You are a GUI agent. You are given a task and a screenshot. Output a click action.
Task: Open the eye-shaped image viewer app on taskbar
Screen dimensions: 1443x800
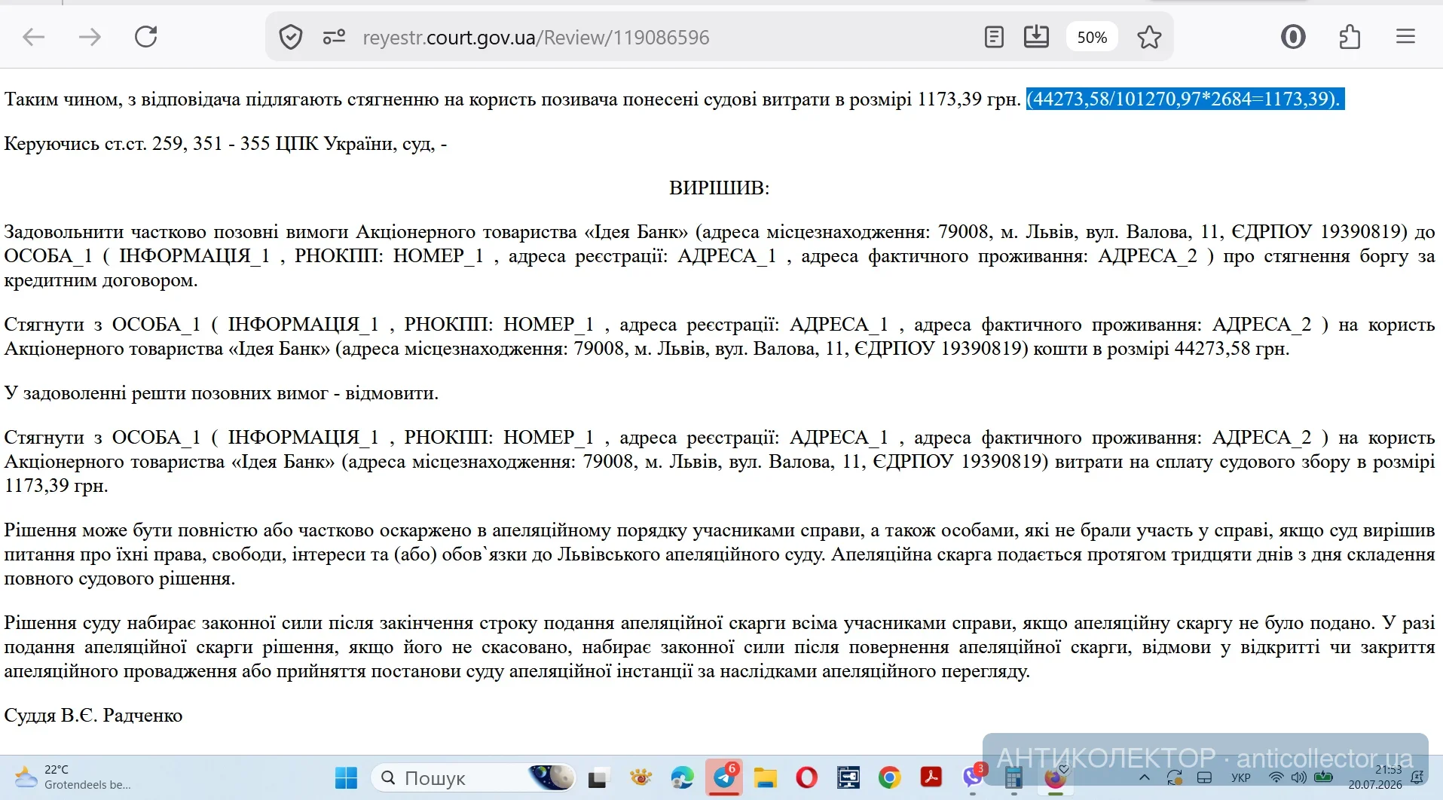click(640, 777)
